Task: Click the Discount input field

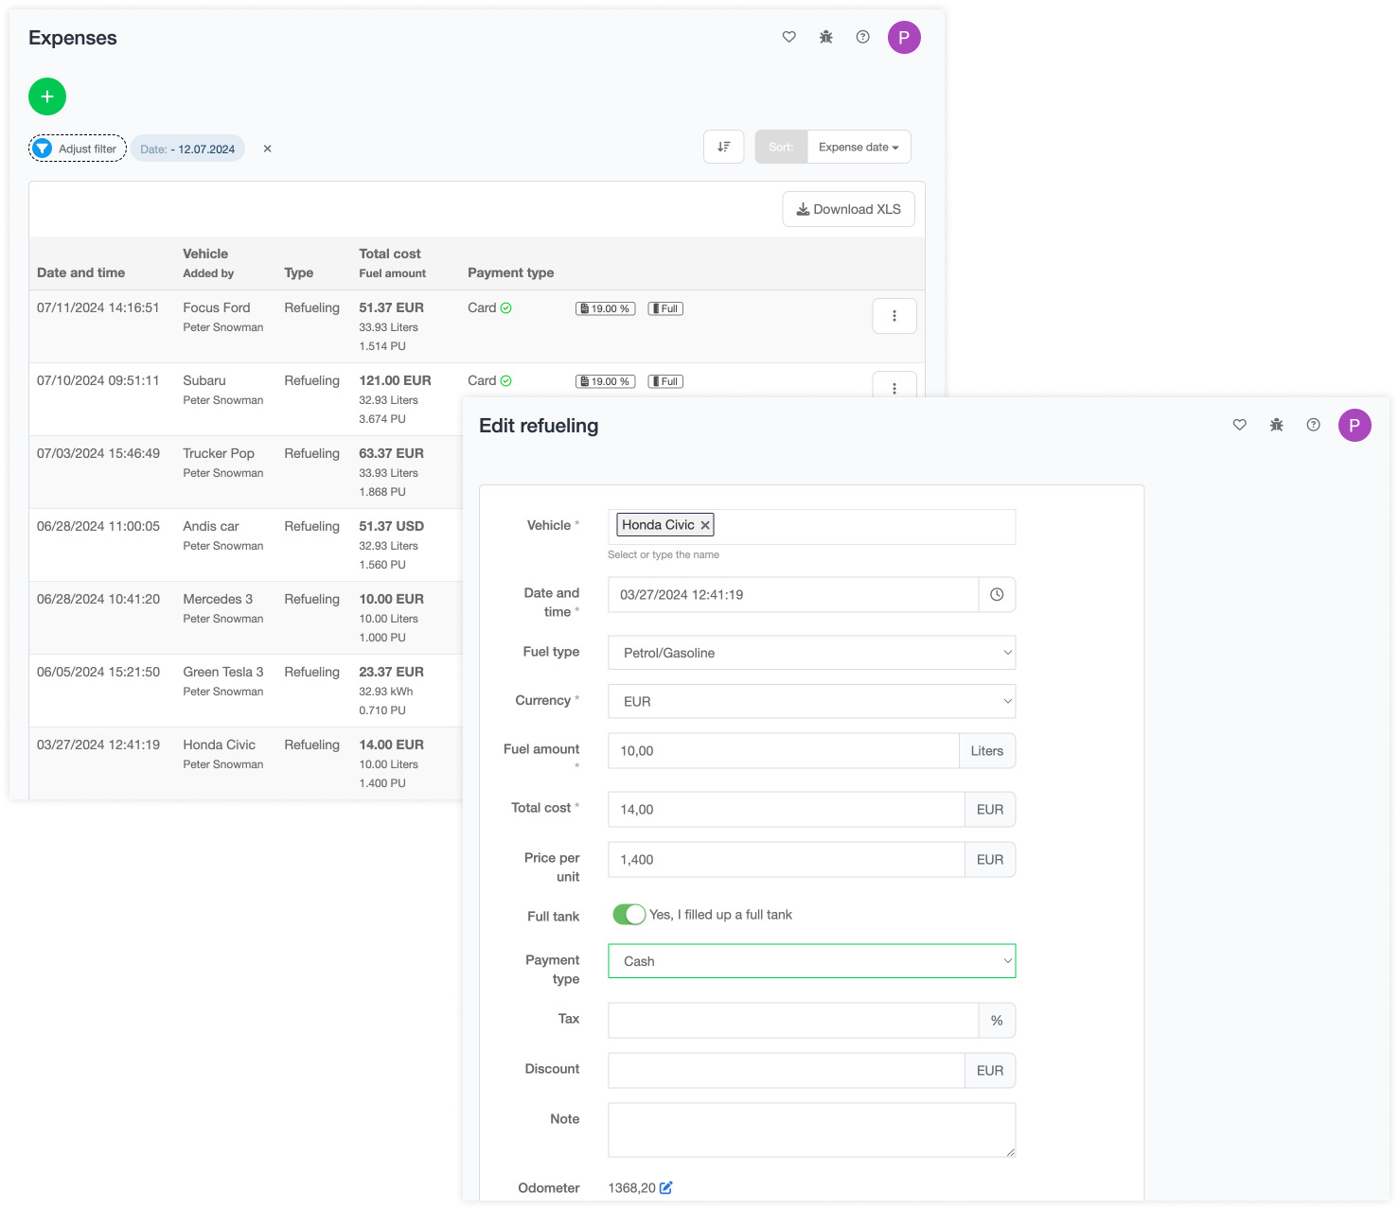Action: click(787, 1070)
